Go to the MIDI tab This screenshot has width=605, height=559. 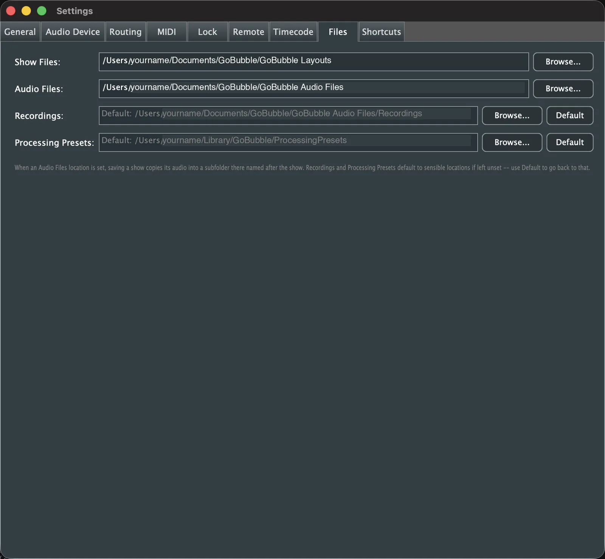[167, 32]
